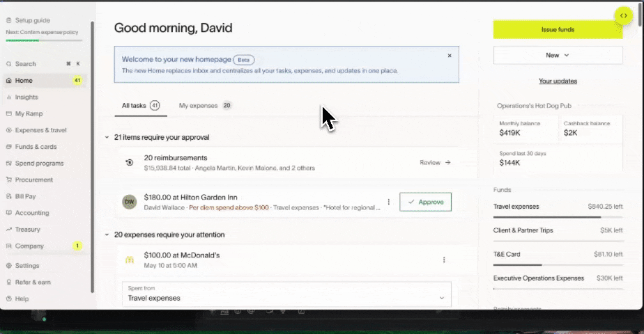Open Treasury in the sidebar
644x334 pixels.
pyautogui.click(x=45, y=230)
